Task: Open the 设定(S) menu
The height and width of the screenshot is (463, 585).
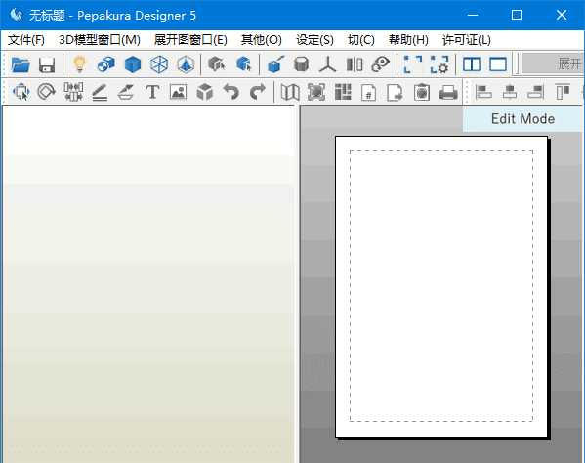Action: [x=314, y=40]
